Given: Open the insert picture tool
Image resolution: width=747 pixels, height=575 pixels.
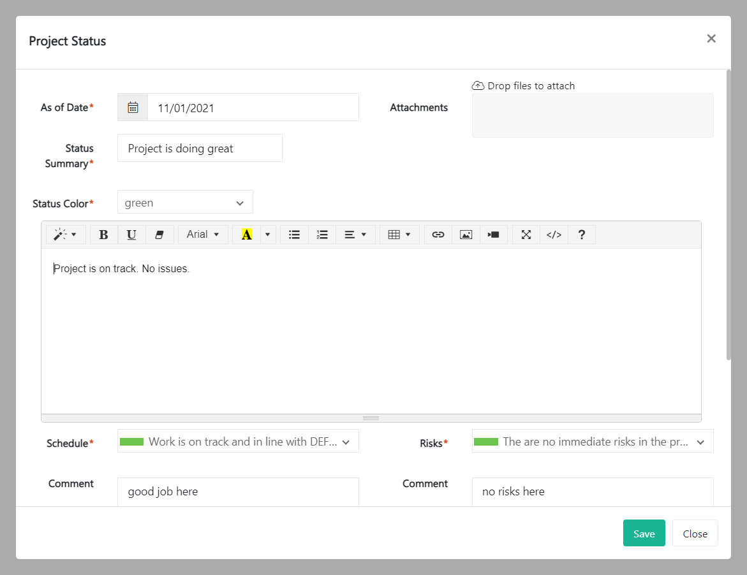Looking at the screenshot, I should [466, 235].
